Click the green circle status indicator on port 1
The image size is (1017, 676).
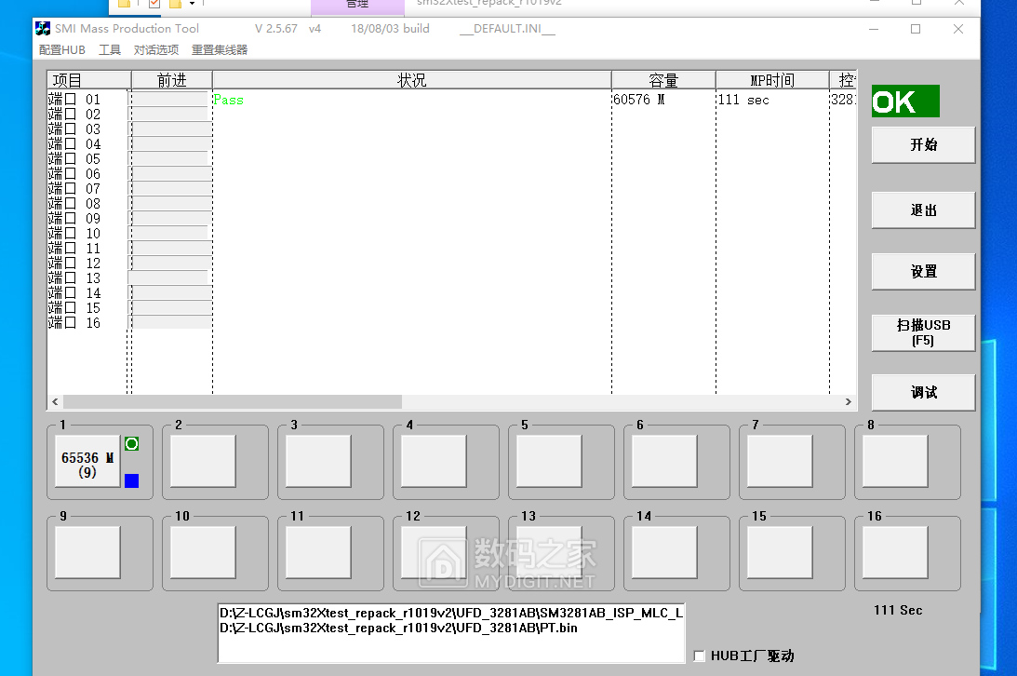(131, 444)
